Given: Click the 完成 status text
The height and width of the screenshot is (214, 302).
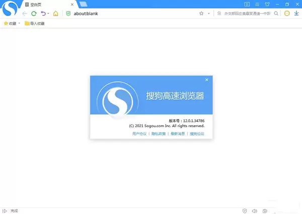Looking at the screenshot, I should tap(14, 211).
